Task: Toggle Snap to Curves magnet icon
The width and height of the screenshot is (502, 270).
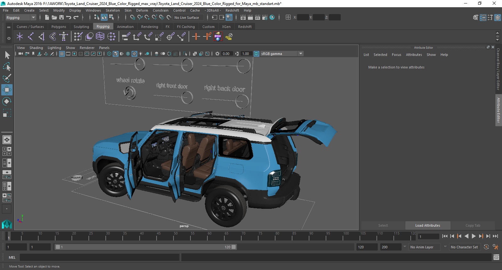Action: [140, 18]
